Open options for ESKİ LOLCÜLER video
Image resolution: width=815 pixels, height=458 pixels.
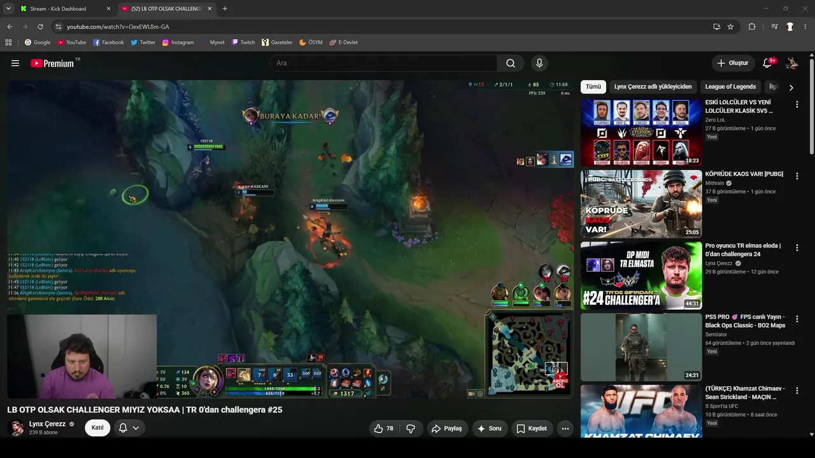tap(797, 104)
